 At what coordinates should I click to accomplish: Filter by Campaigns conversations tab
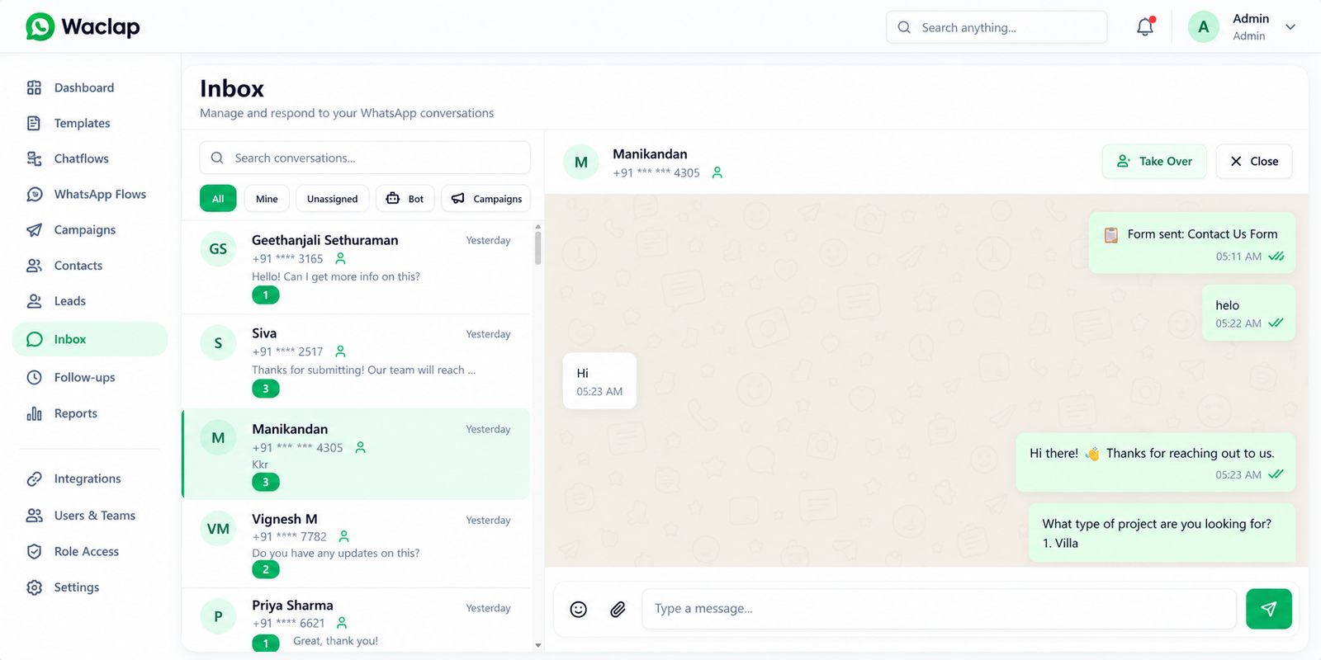click(x=486, y=199)
